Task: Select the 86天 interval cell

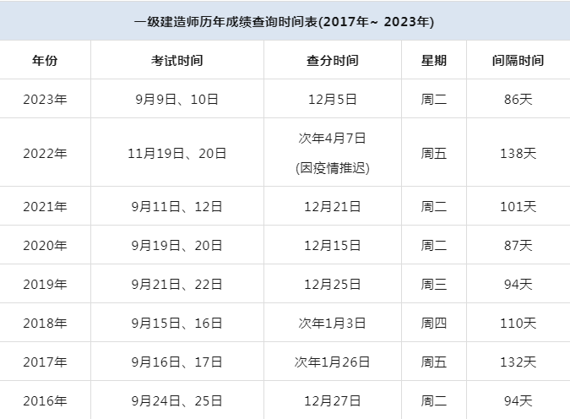Action: (x=518, y=100)
